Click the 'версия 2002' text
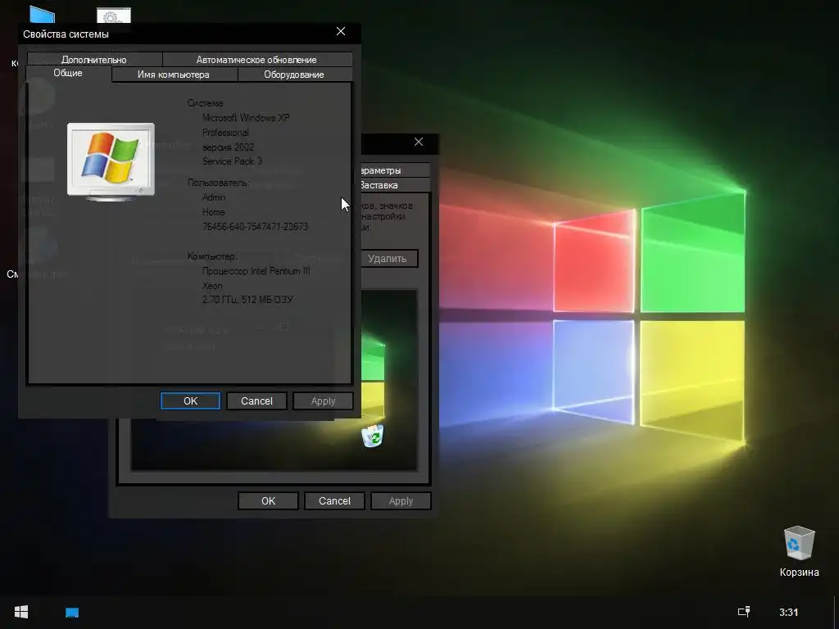Viewport: 839px width, 629px height. click(229, 147)
